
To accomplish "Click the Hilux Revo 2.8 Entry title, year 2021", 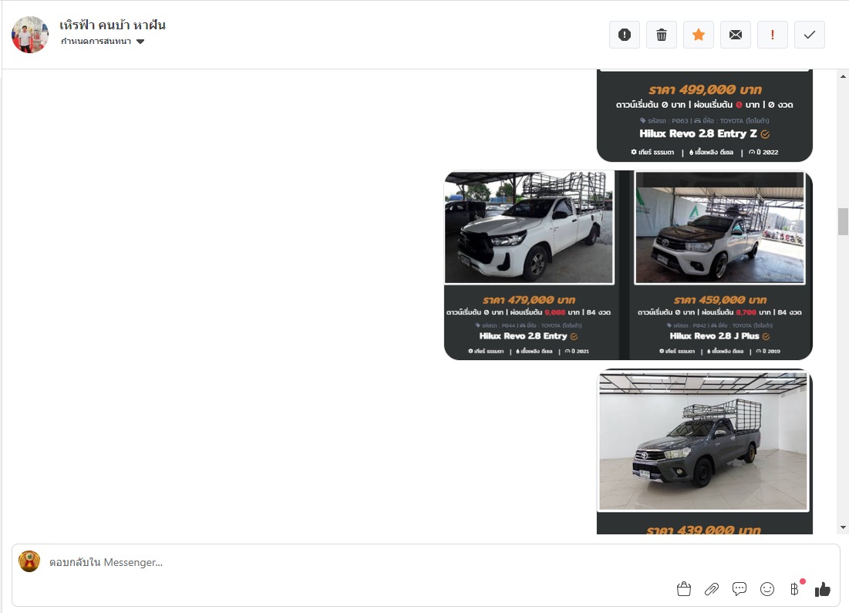I will click(523, 335).
